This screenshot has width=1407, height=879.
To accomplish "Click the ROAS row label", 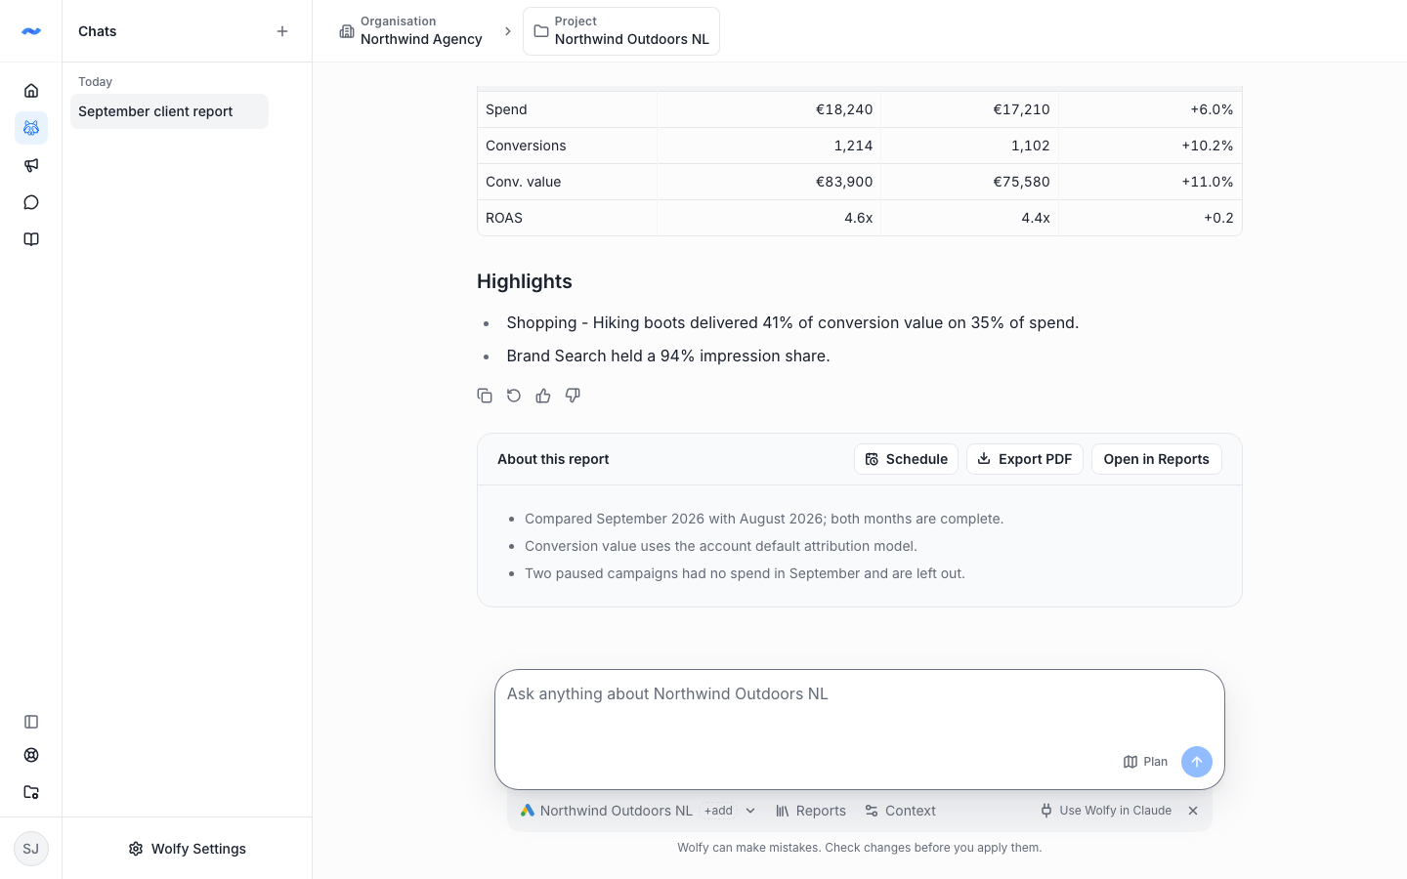I will (504, 218).
